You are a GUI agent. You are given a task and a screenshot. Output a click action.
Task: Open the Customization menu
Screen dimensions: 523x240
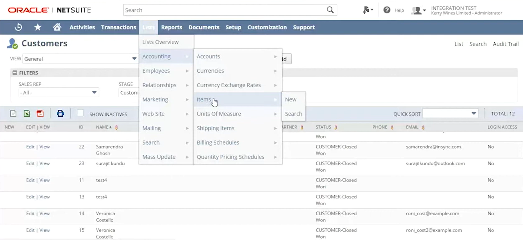(x=267, y=27)
